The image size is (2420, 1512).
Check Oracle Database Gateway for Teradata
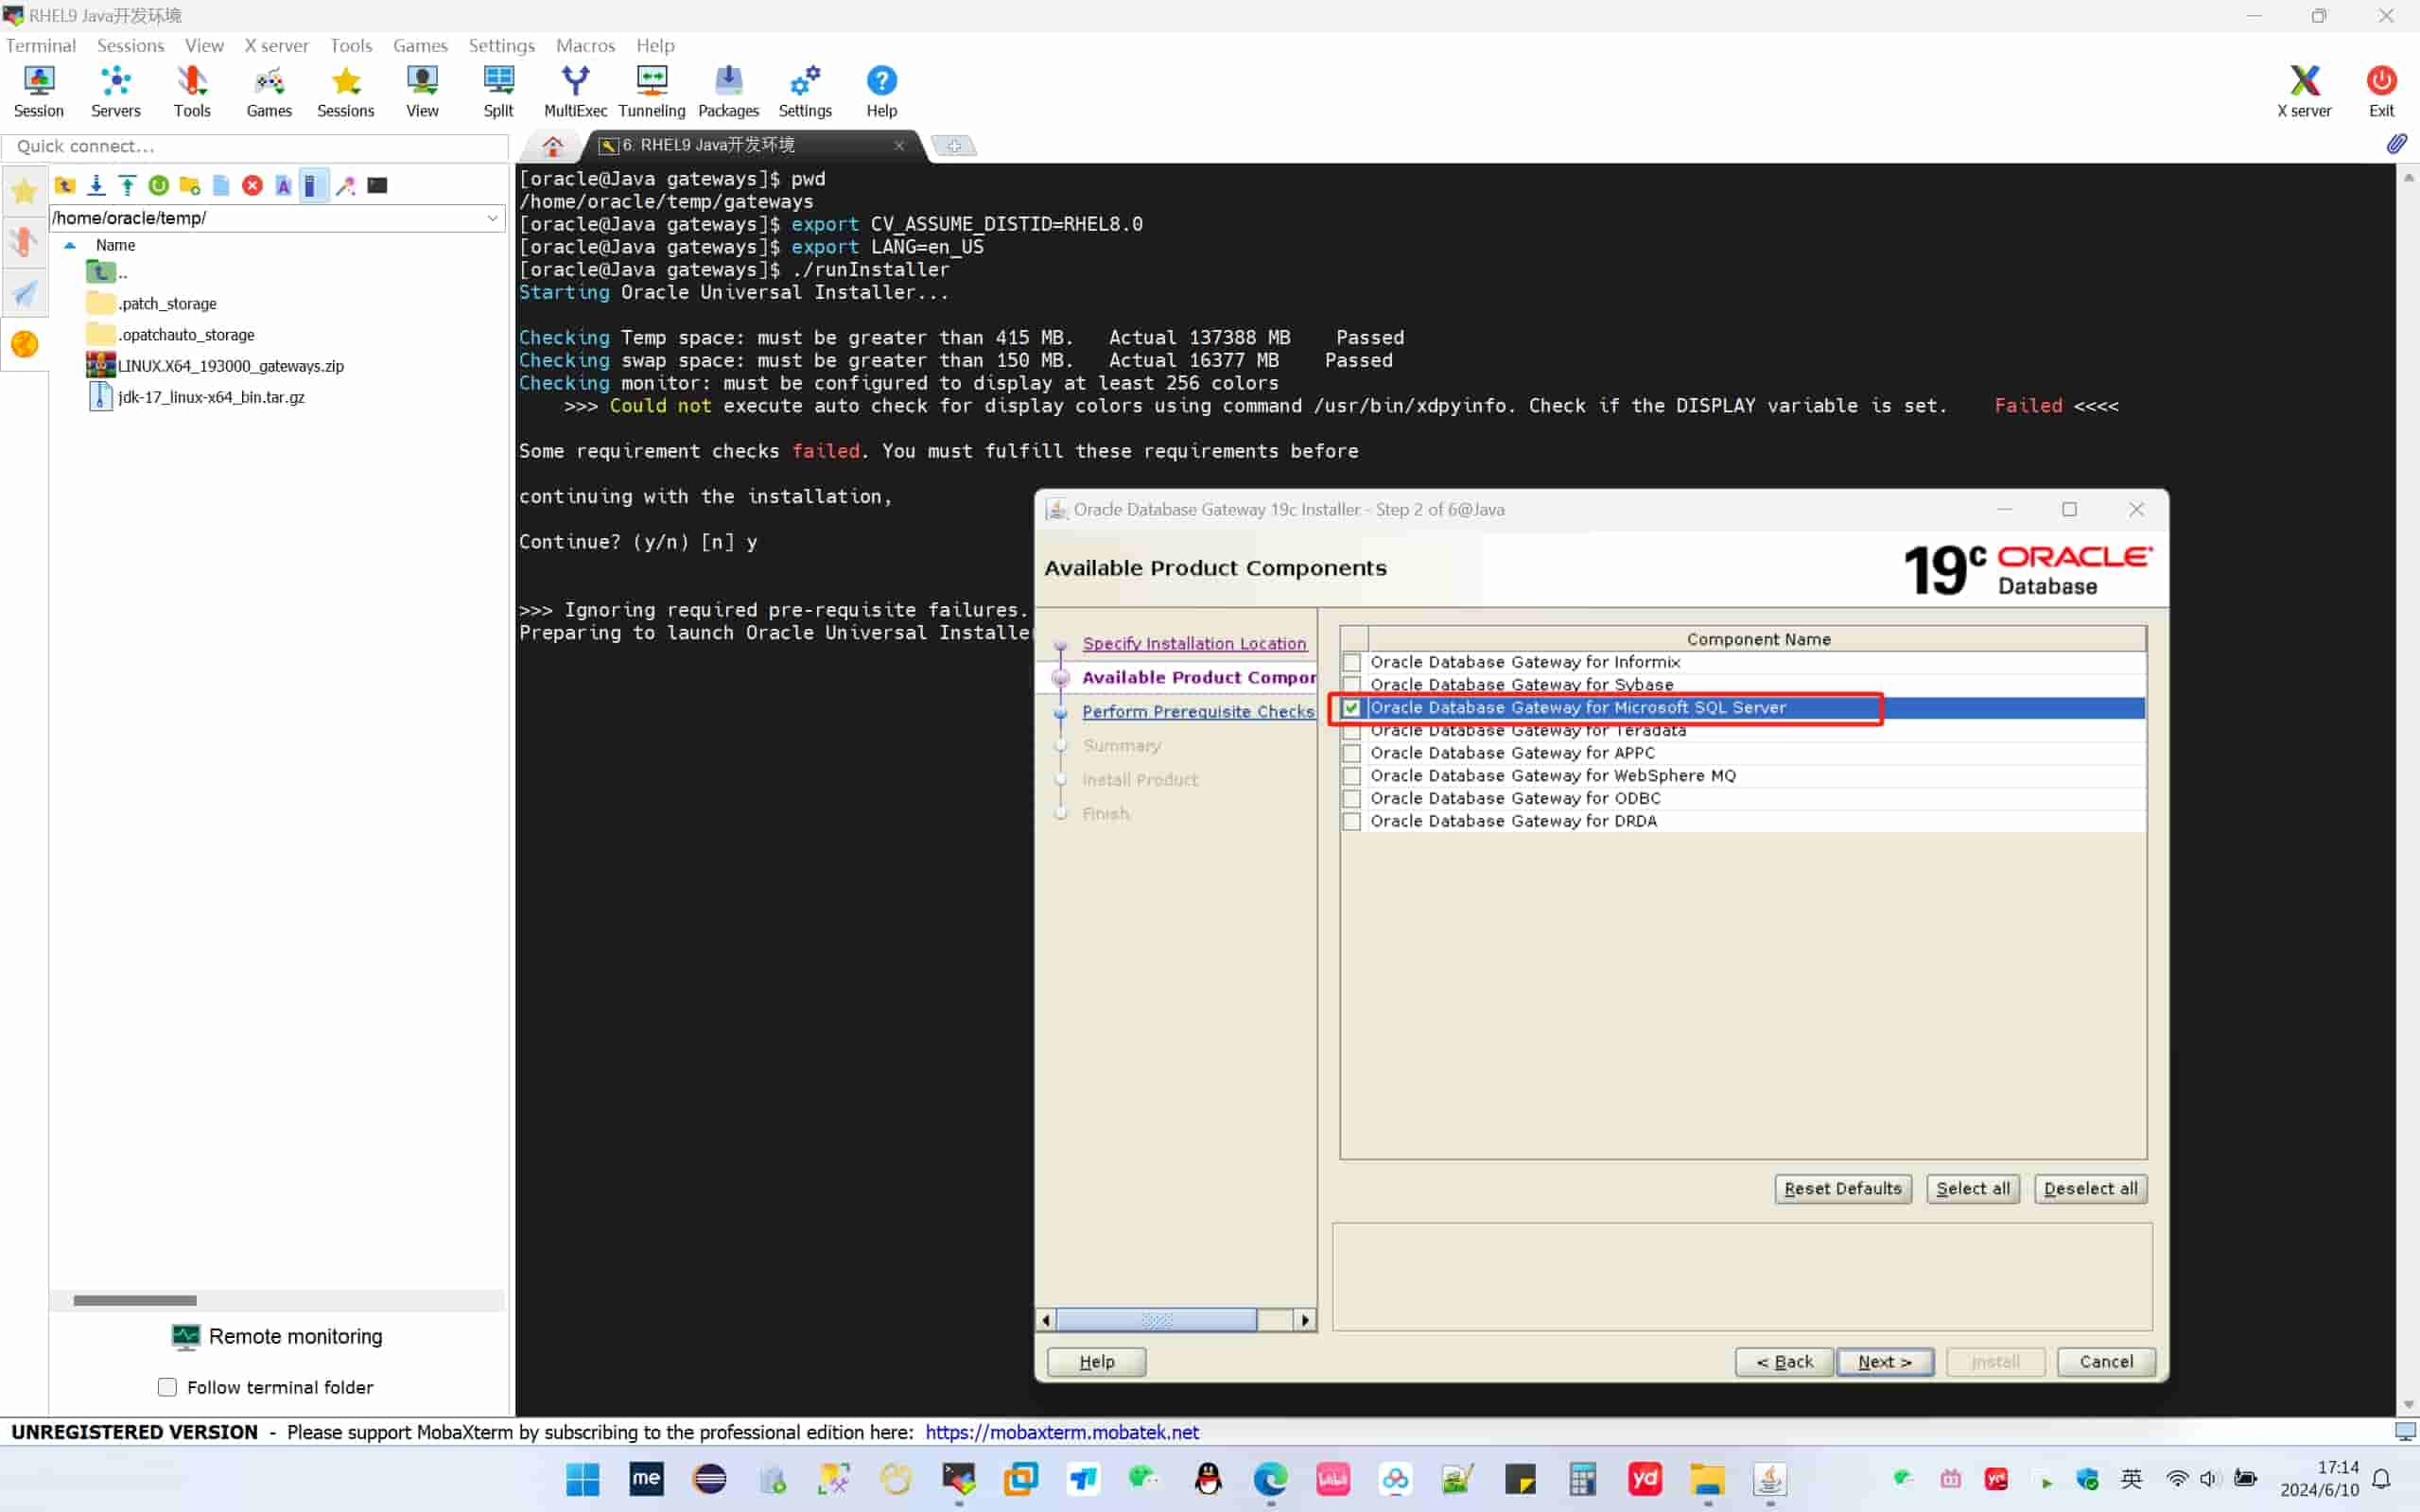(x=1352, y=731)
